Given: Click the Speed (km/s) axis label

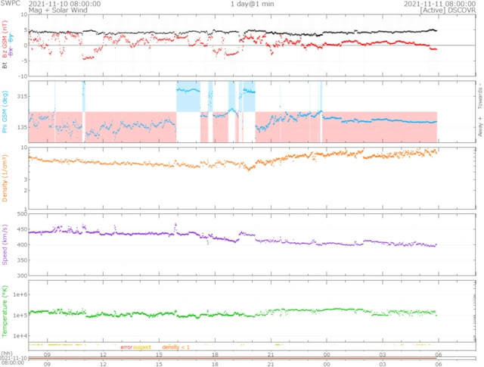Looking at the screenshot, I should coord(5,244).
